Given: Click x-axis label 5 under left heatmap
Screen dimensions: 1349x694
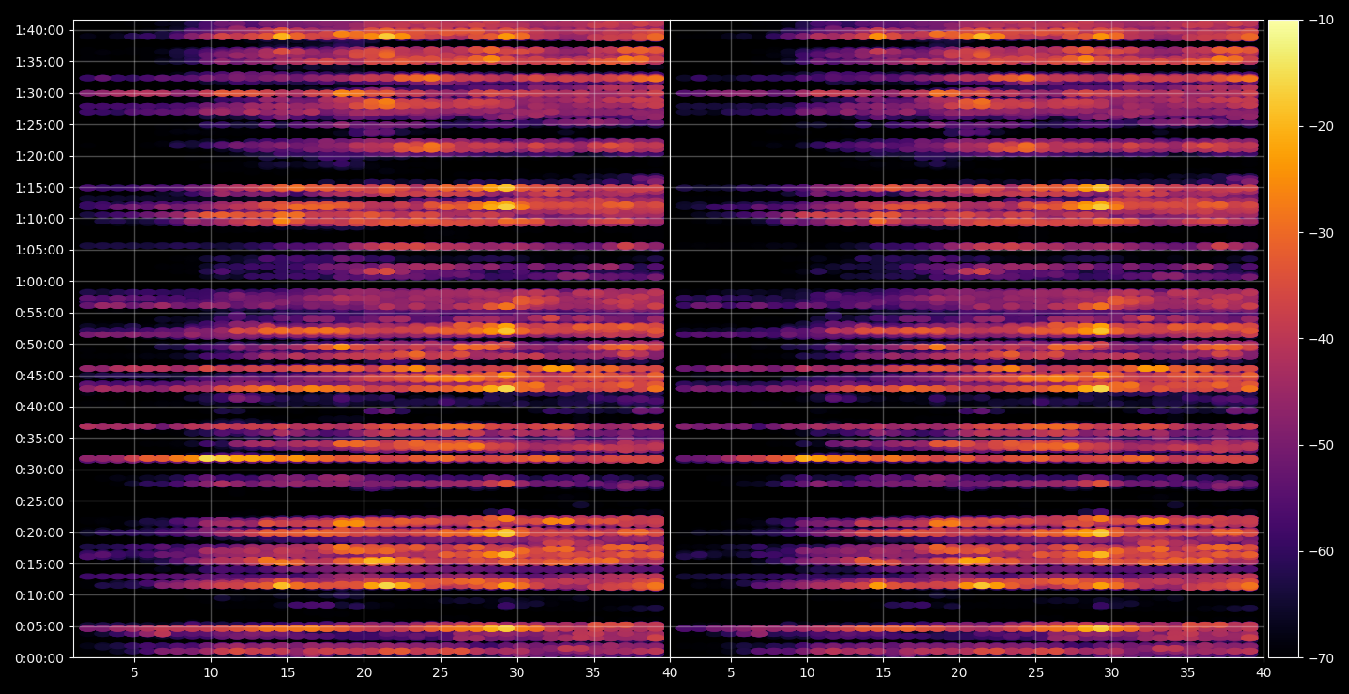Looking at the screenshot, I should 134,672.
